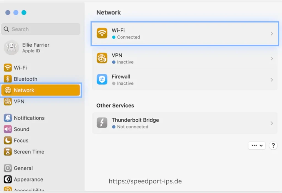Open the three-dots options dropdown
This screenshot has width=282, height=193.
click(256, 145)
